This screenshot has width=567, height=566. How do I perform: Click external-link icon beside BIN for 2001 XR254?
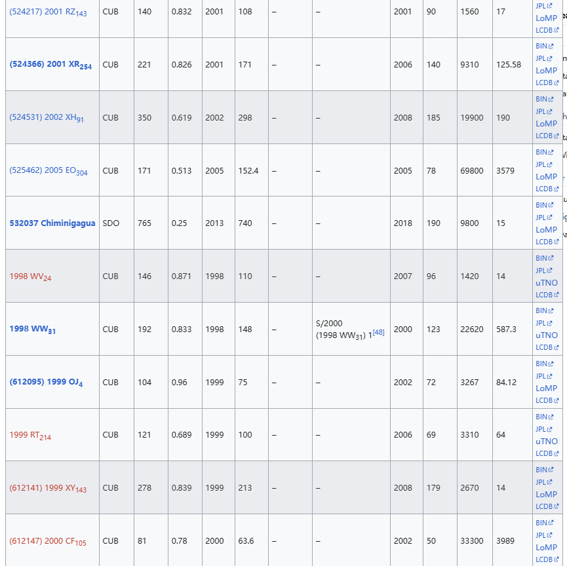(551, 47)
